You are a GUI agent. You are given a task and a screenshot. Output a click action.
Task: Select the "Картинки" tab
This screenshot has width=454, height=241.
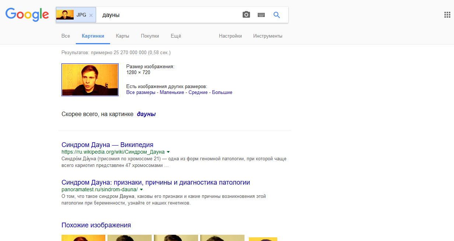[x=93, y=36]
